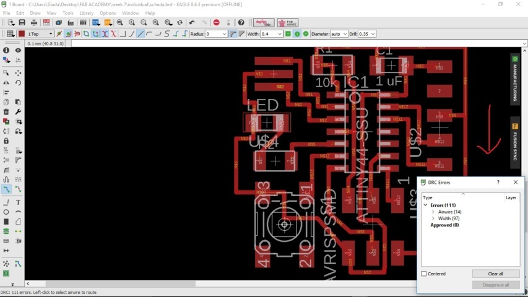Select the Show (eye) tool
Viewport: 528px width, 297px height.
(x=18, y=50)
